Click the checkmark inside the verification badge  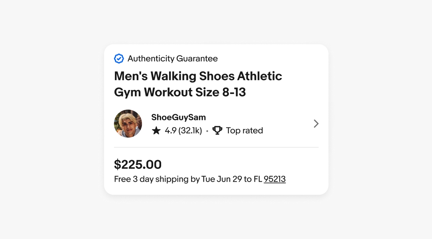(x=119, y=59)
